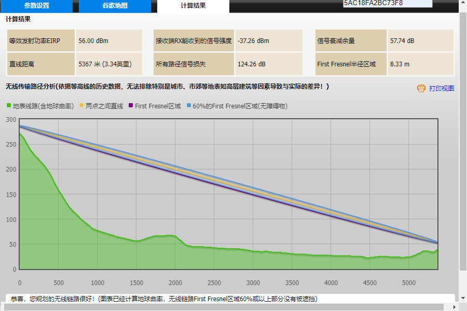Open print view via the orange printer icon
This screenshot has width=467, height=311.
coord(421,88)
